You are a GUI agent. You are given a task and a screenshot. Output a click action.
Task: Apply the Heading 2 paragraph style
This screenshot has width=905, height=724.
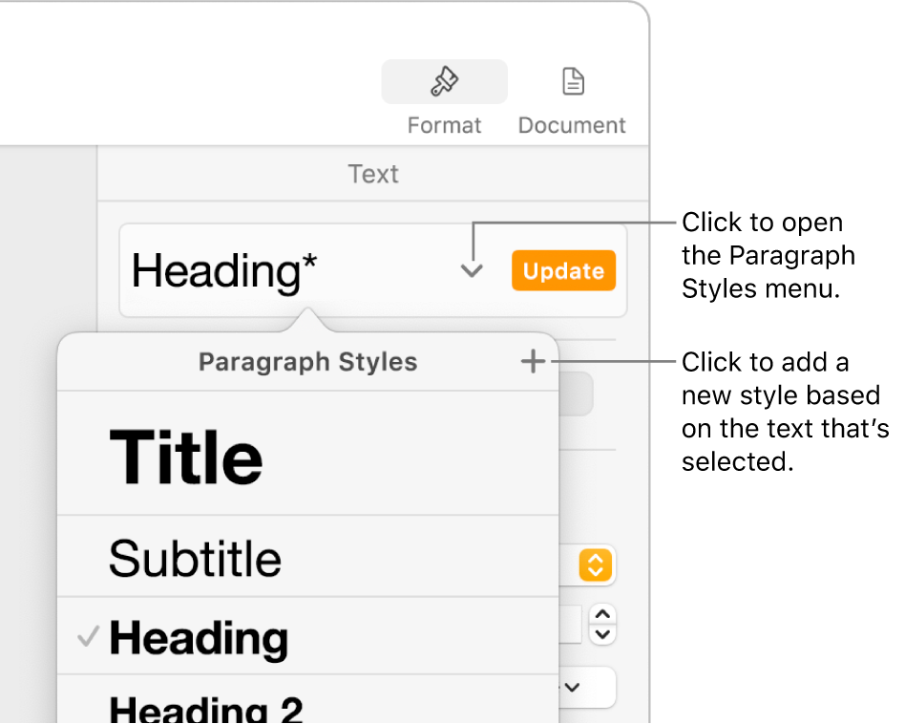305,707
